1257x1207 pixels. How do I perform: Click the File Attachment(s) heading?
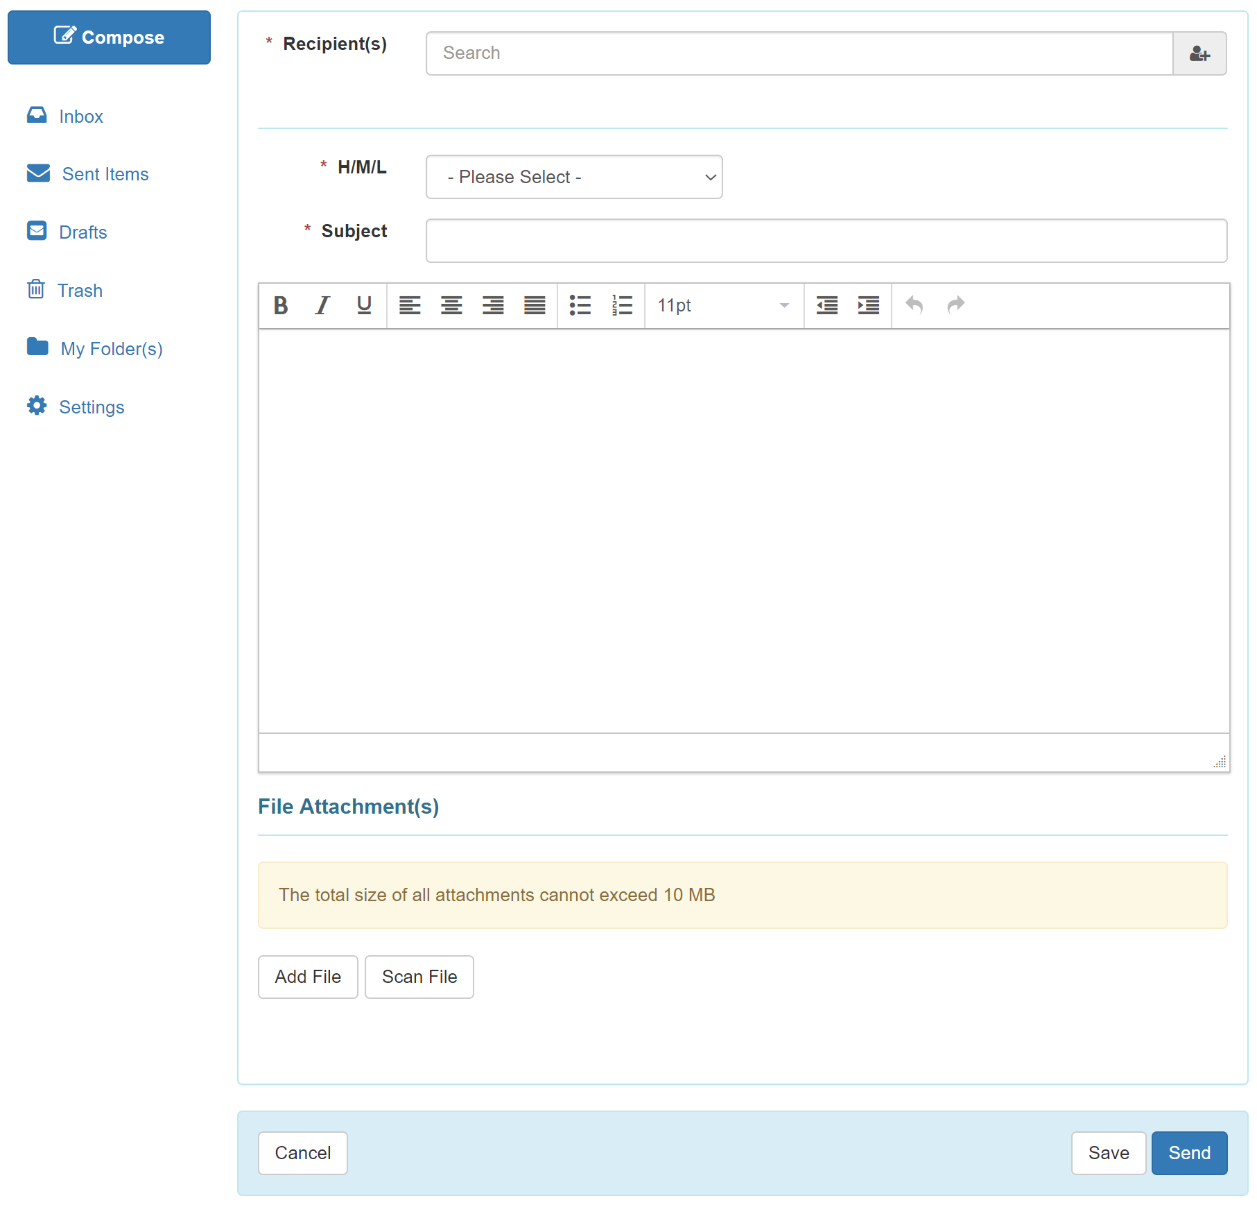coord(349,807)
